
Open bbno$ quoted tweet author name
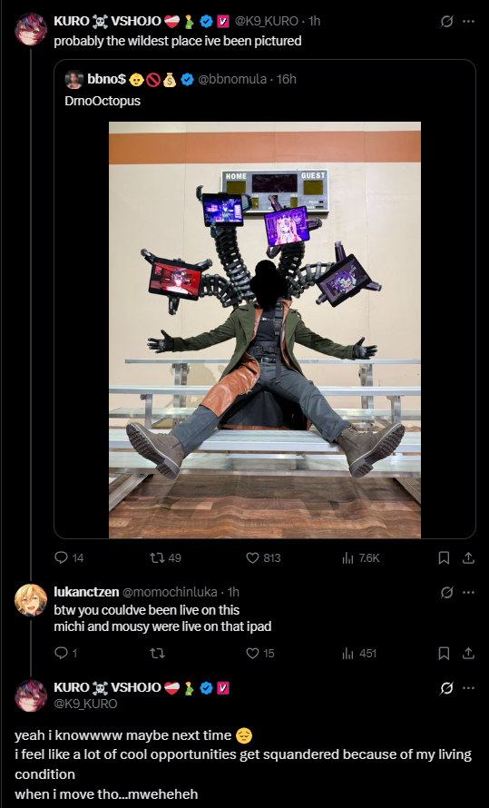click(106, 79)
